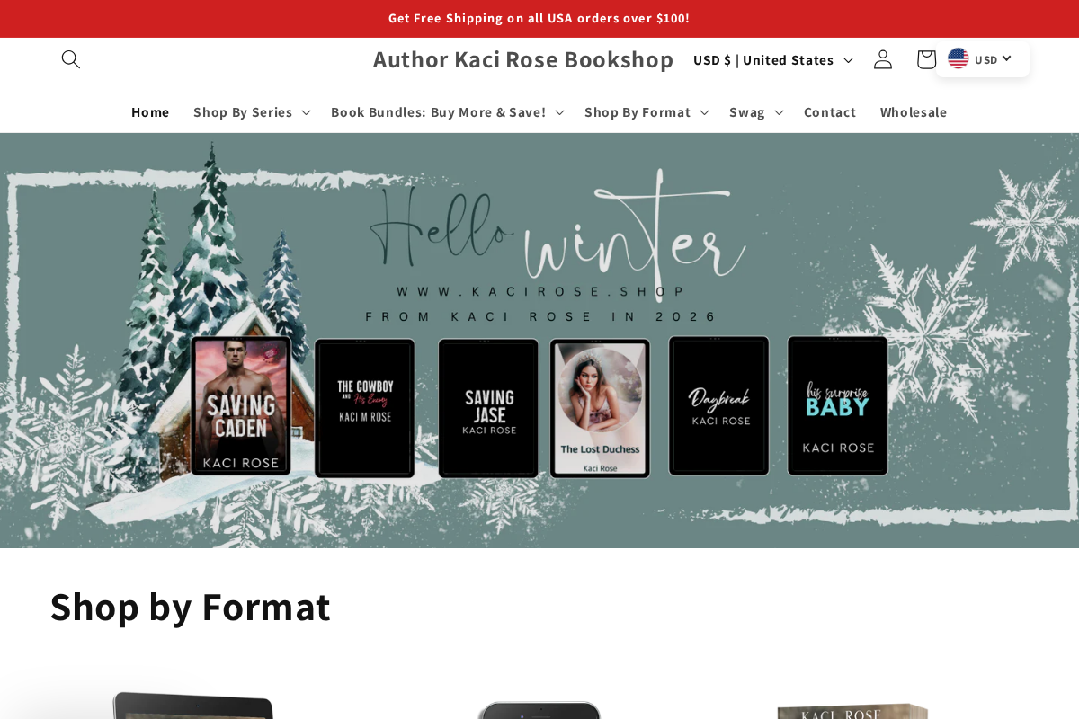Expand the USD $ | United States selector
1079x719 pixels.
[771, 59]
